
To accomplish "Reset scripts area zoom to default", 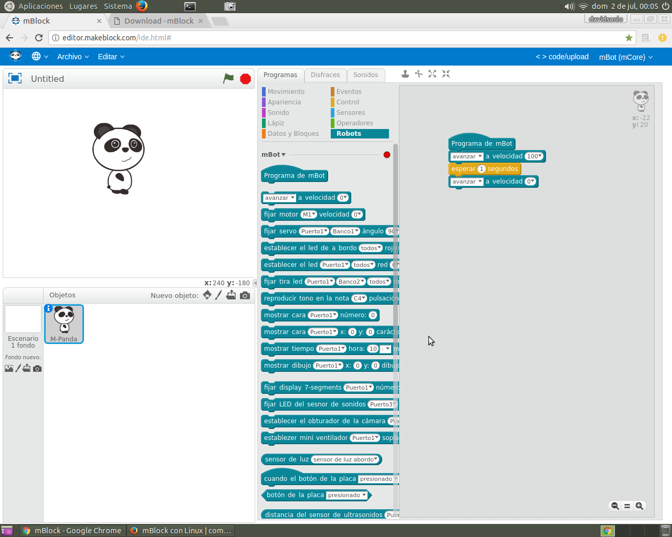I will coord(627,506).
